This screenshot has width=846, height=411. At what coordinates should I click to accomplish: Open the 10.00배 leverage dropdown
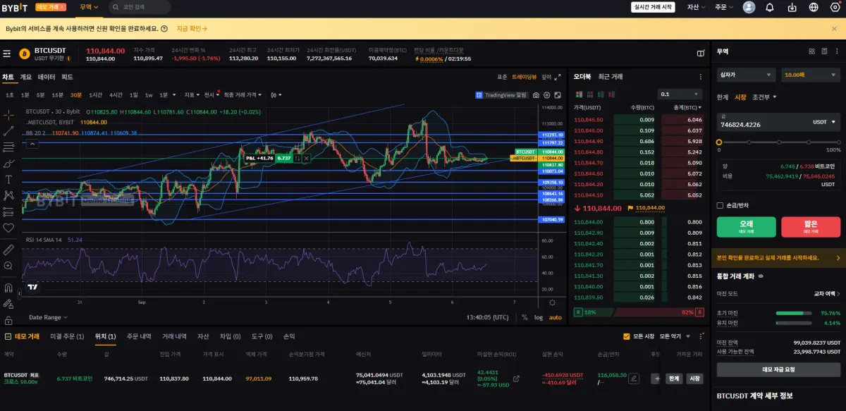811,75
